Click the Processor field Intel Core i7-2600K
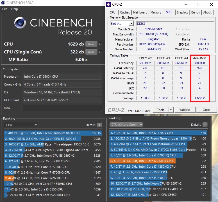Image resolution: width=218 pixels, height=202 pixels. point(62,77)
